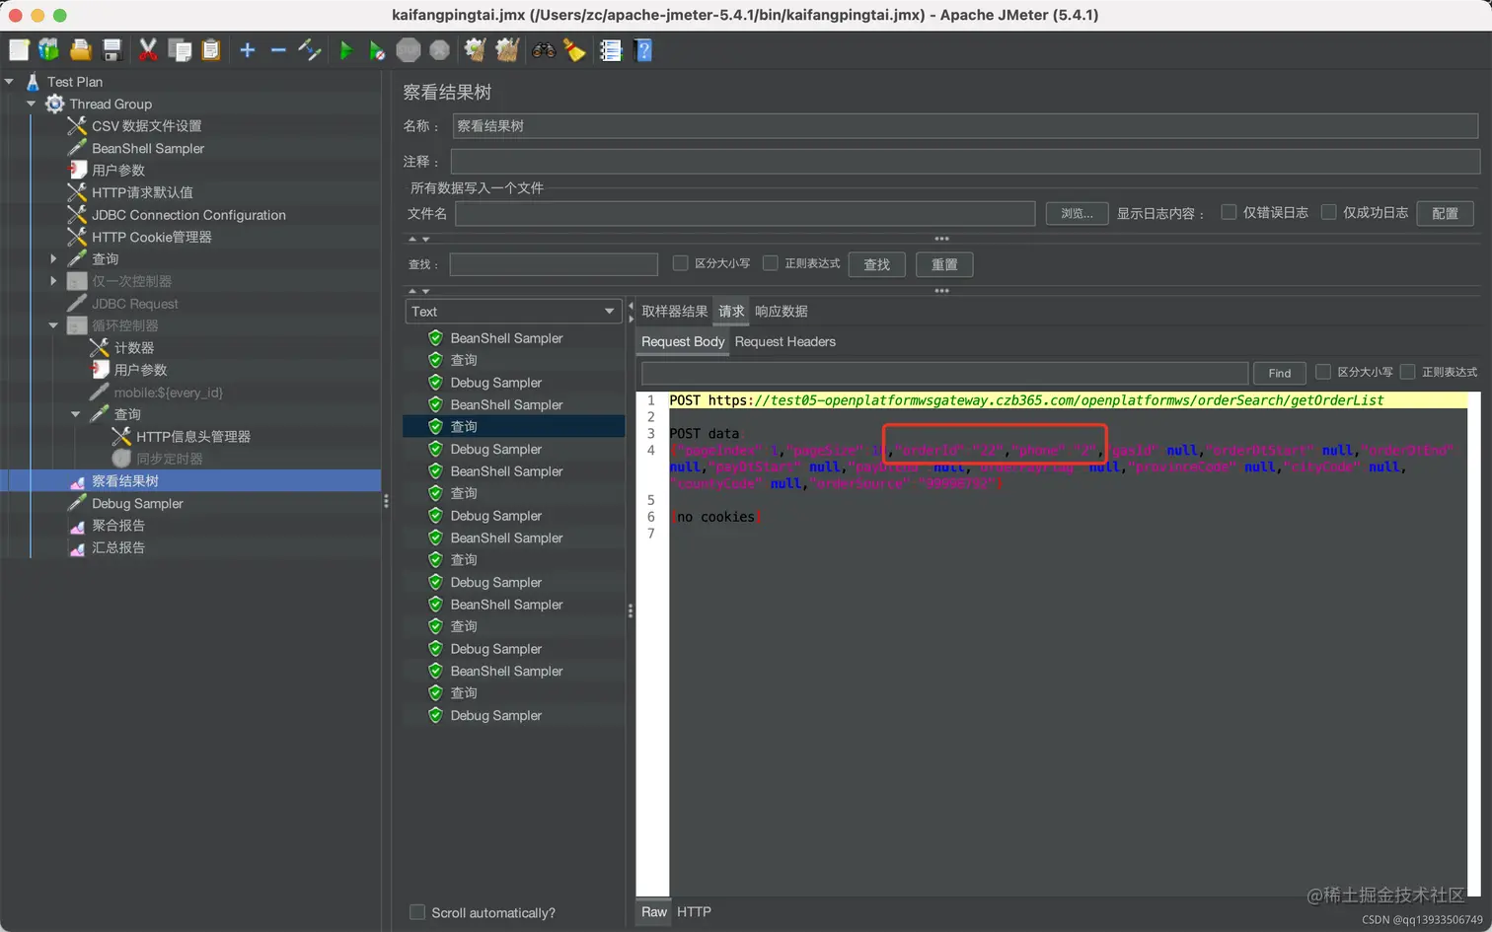Click the 重置 reset button
This screenshot has width=1492, height=932.
click(944, 264)
